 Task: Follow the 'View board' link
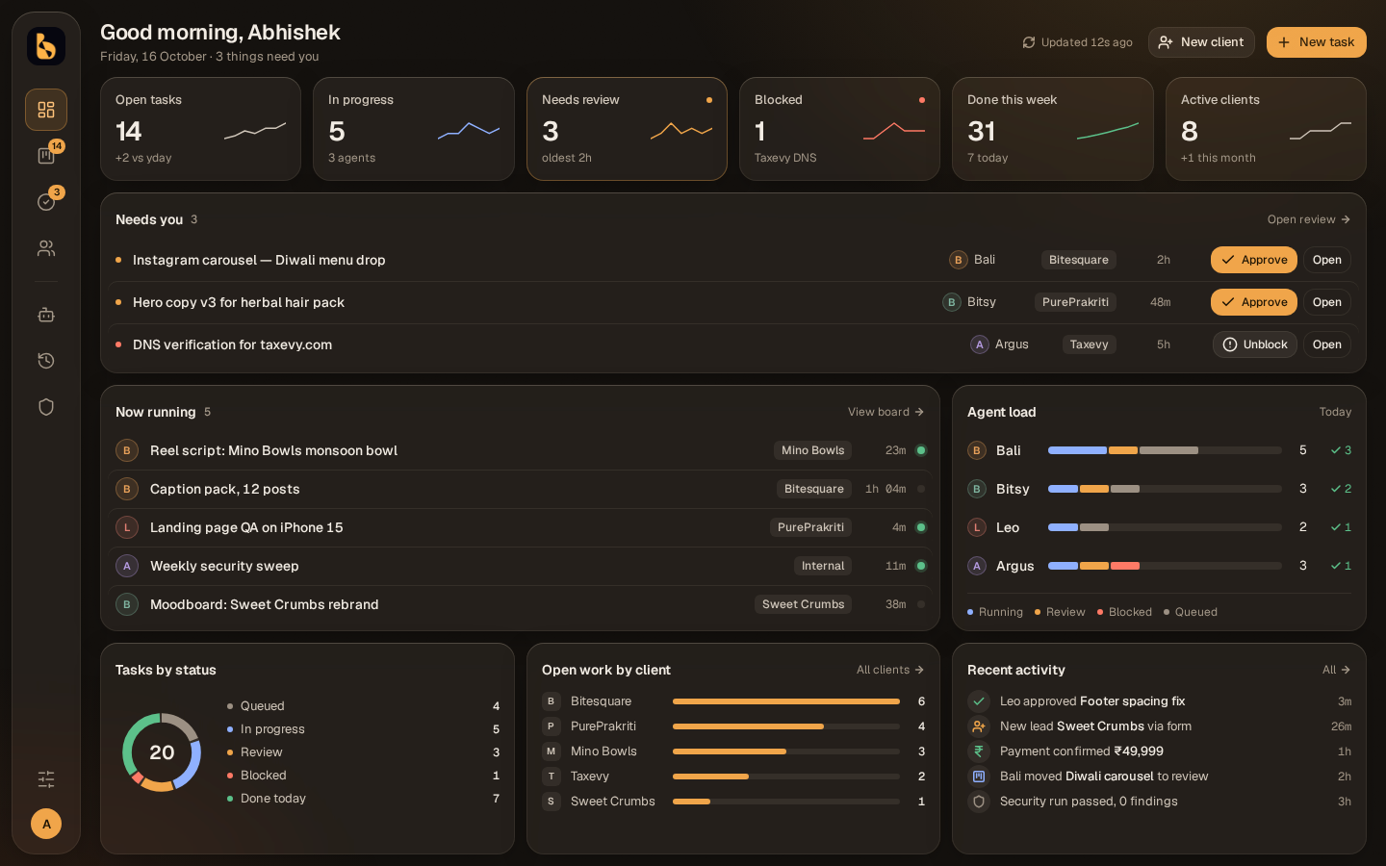pos(885,412)
